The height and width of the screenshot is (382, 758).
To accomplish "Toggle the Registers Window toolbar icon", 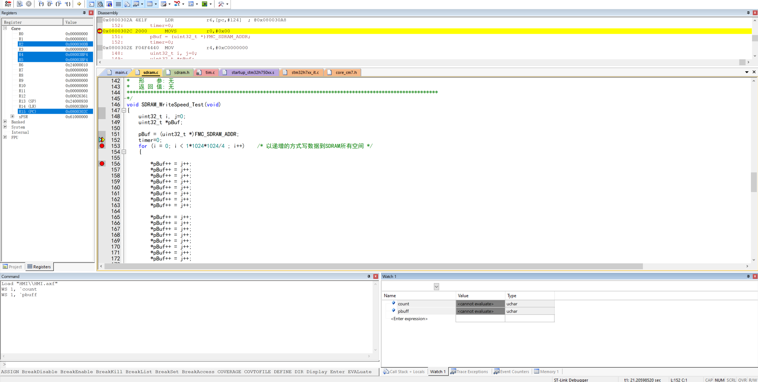I will point(118,4).
